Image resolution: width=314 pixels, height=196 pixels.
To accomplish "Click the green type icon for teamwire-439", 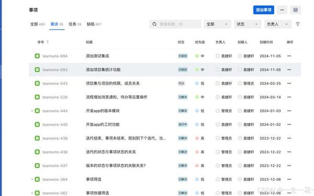I will (x=37, y=138).
